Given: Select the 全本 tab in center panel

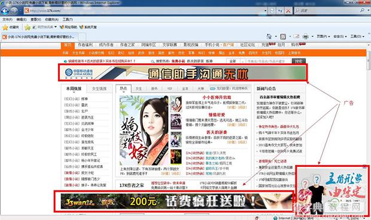Looking at the screenshot, I should point(185,89).
